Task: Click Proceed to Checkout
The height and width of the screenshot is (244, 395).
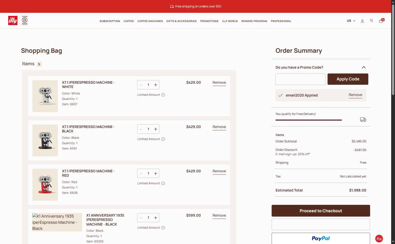Action: click(321, 211)
